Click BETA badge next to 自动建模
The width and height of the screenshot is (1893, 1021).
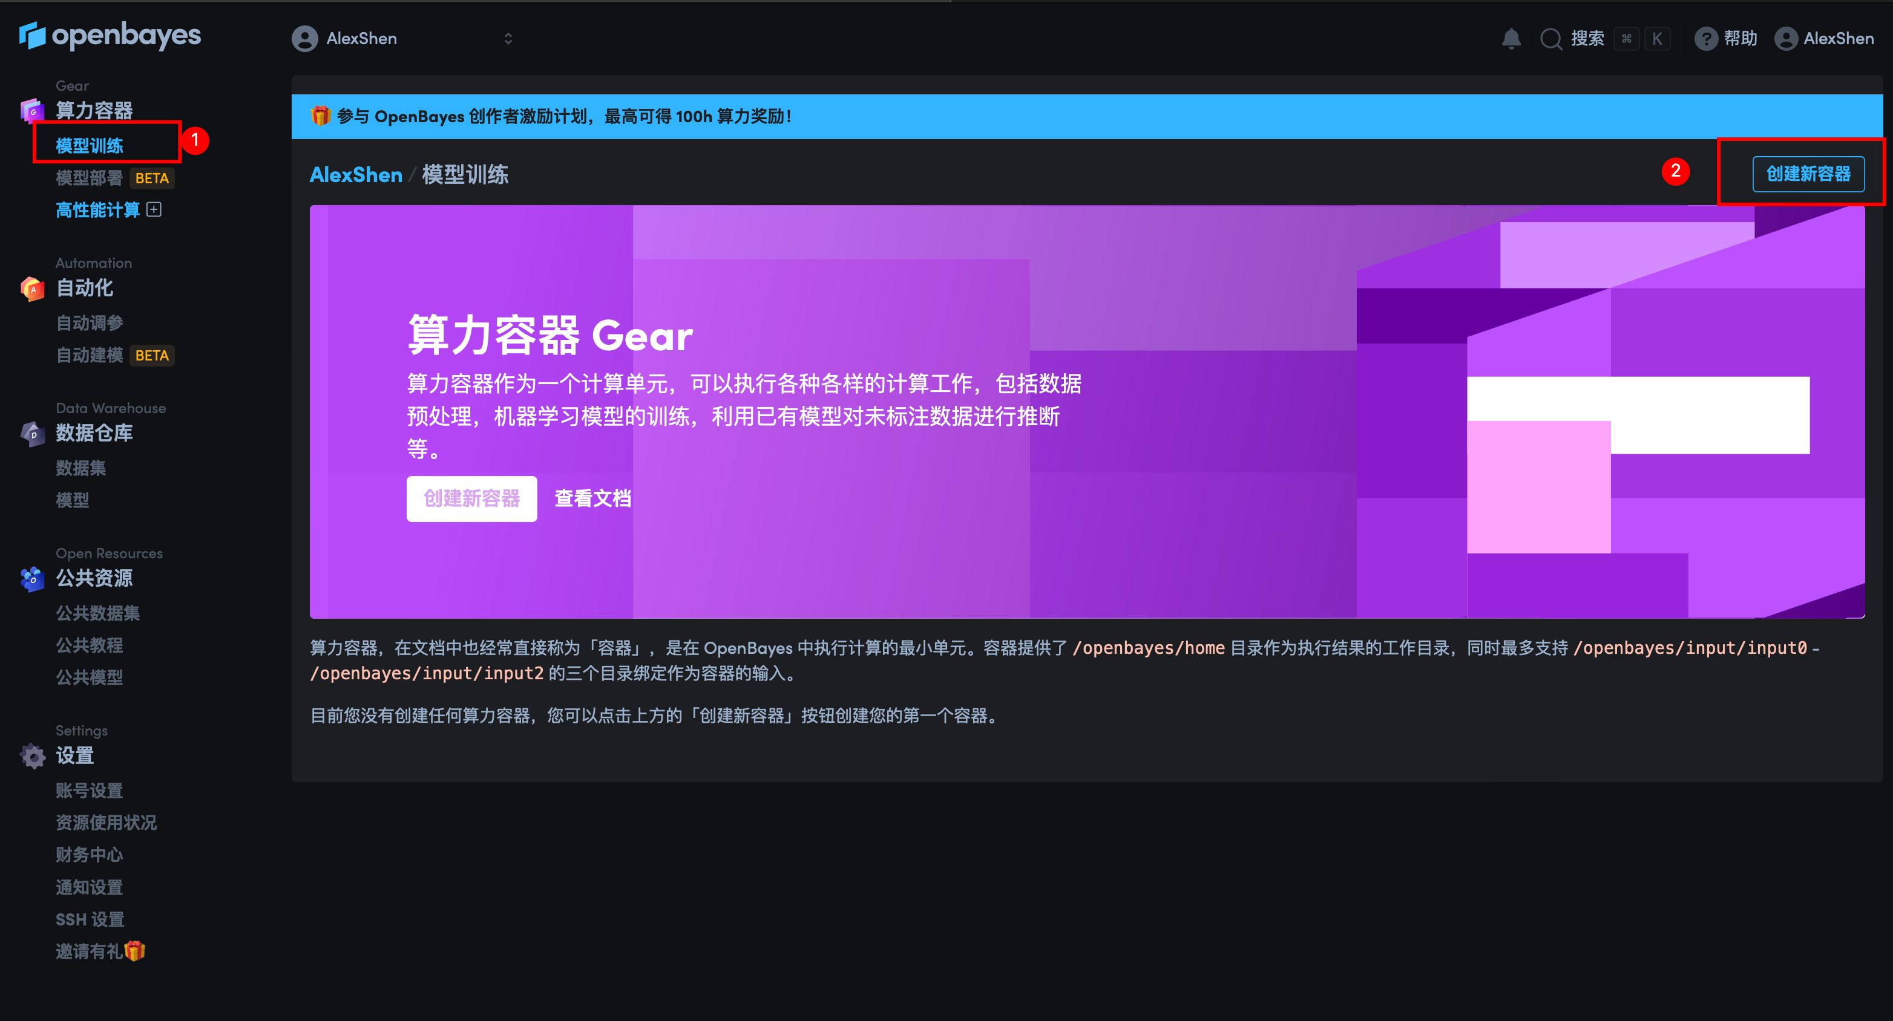pos(152,356)
